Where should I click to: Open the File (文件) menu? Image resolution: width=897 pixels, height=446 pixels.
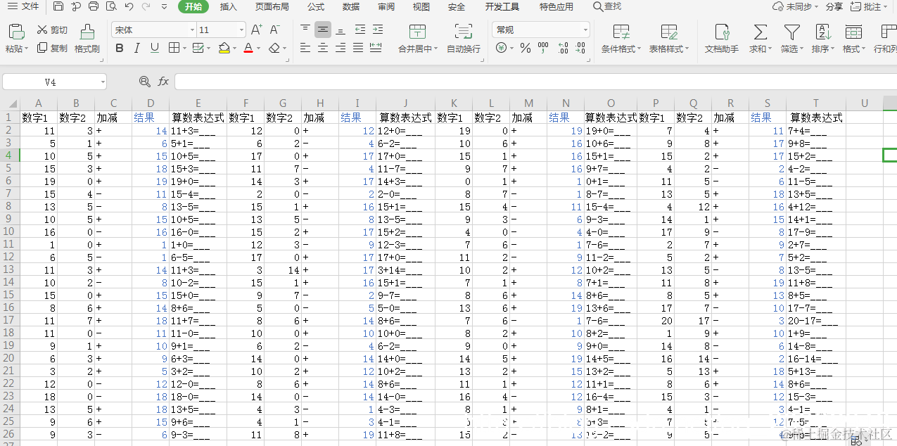tap(23, 6)
